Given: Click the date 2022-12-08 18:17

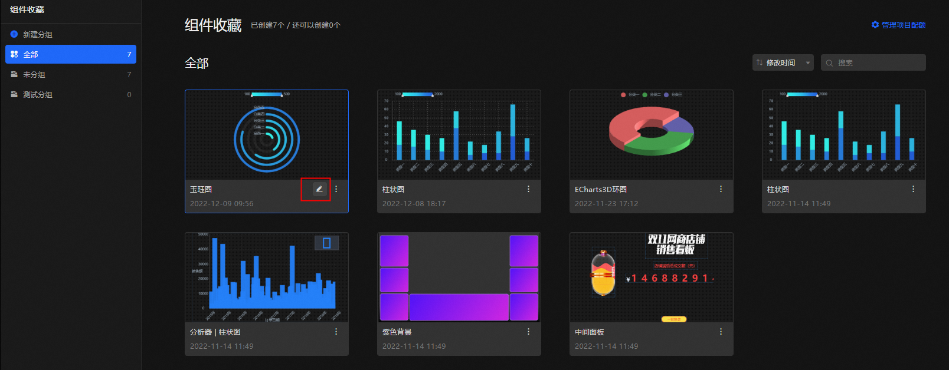Looking at the screenshot, I should click(x=414, y=204).
